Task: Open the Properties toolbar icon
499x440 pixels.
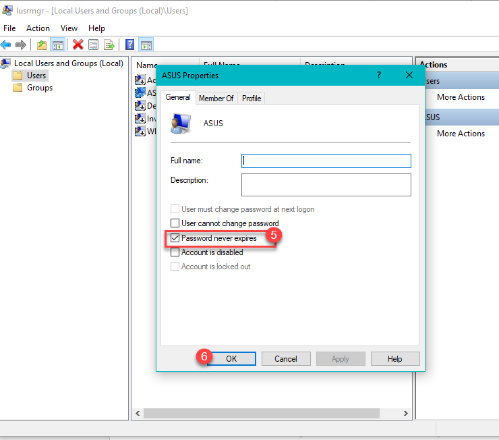Action: point(93,45)
